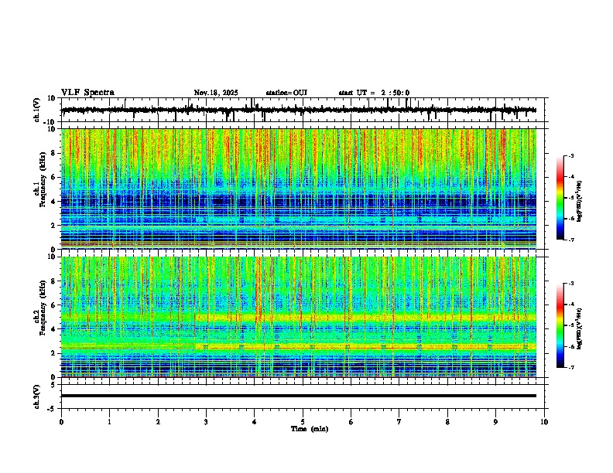Image resolution: width=613 pixels, height=473 pixels.
Task: Click the "station=OUI" label
Action: tap(286, 93)
